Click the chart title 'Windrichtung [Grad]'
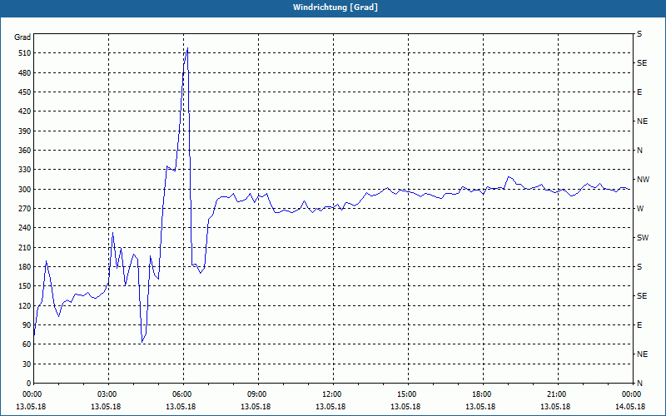The height and width of the screenshot is (416, 666). (x=335, y=7)
